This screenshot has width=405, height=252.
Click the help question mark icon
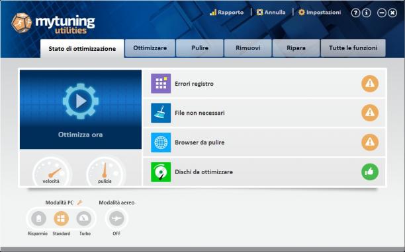355,13
